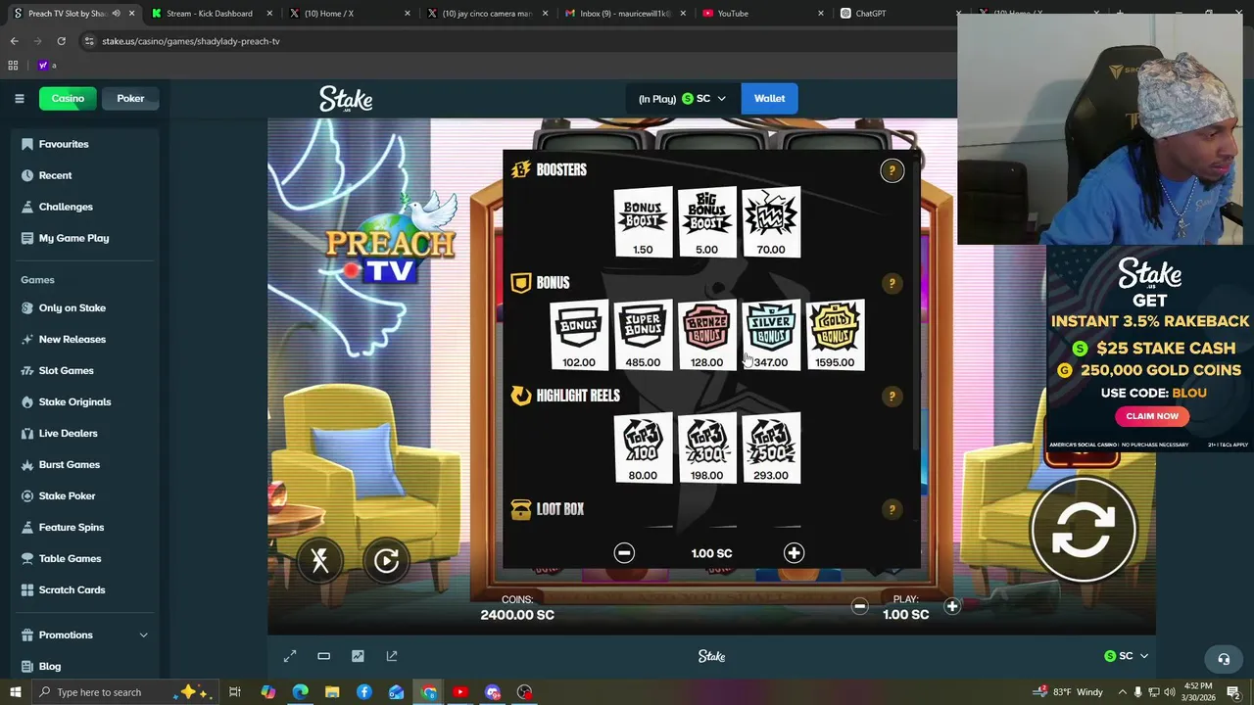Open help for the Loot Box section

892,509
